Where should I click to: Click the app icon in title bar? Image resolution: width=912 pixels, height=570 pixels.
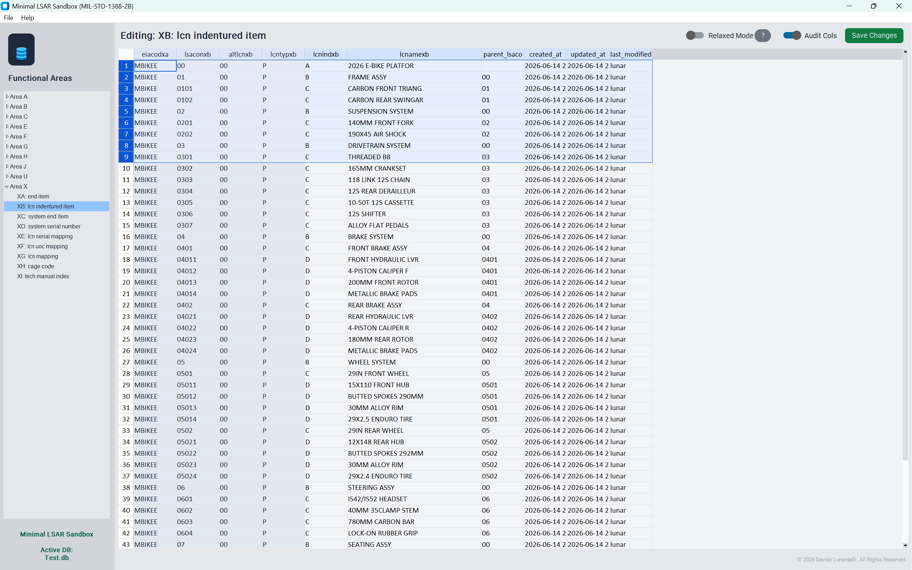(5, 6)
